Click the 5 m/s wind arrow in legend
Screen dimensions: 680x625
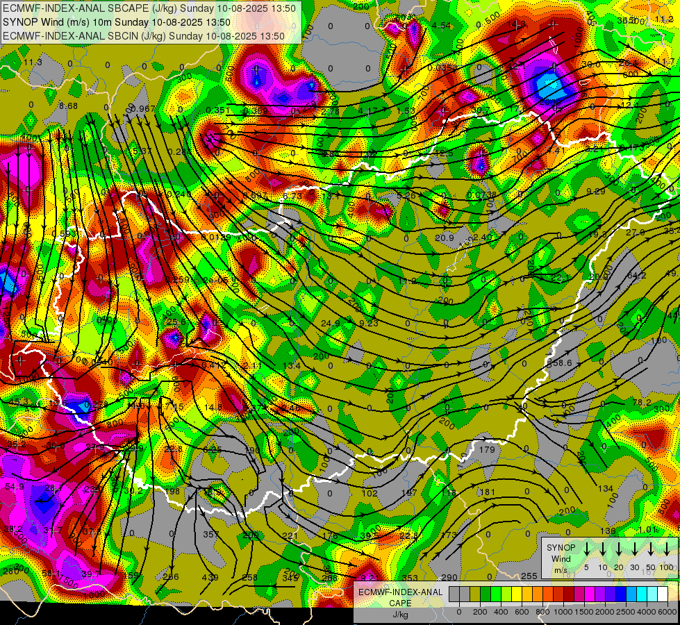pos(586,548)
